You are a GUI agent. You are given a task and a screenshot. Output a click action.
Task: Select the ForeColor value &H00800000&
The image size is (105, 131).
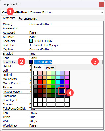(x=43, y=62)
